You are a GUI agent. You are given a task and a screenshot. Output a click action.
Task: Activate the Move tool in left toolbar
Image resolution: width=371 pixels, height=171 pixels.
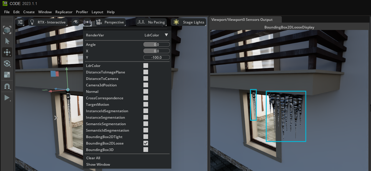pos(7,53)
